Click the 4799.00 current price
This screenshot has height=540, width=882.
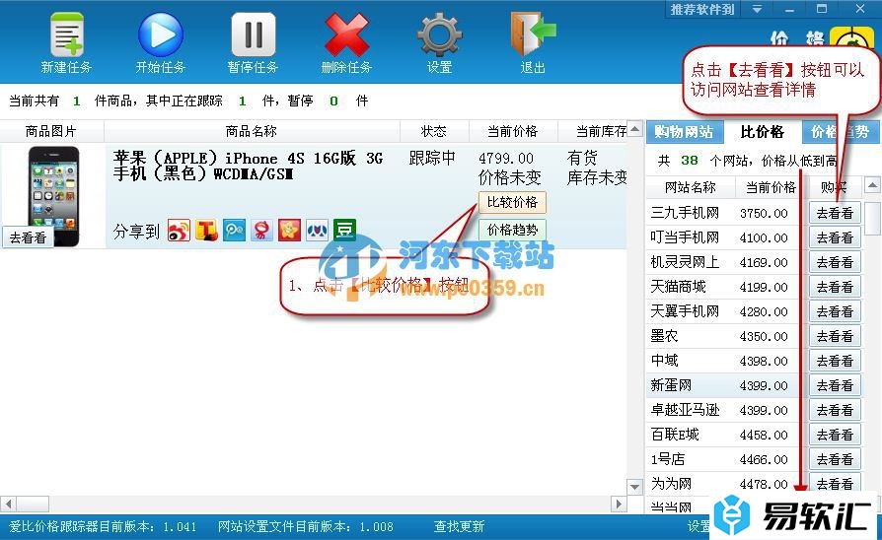pos(506,159)
